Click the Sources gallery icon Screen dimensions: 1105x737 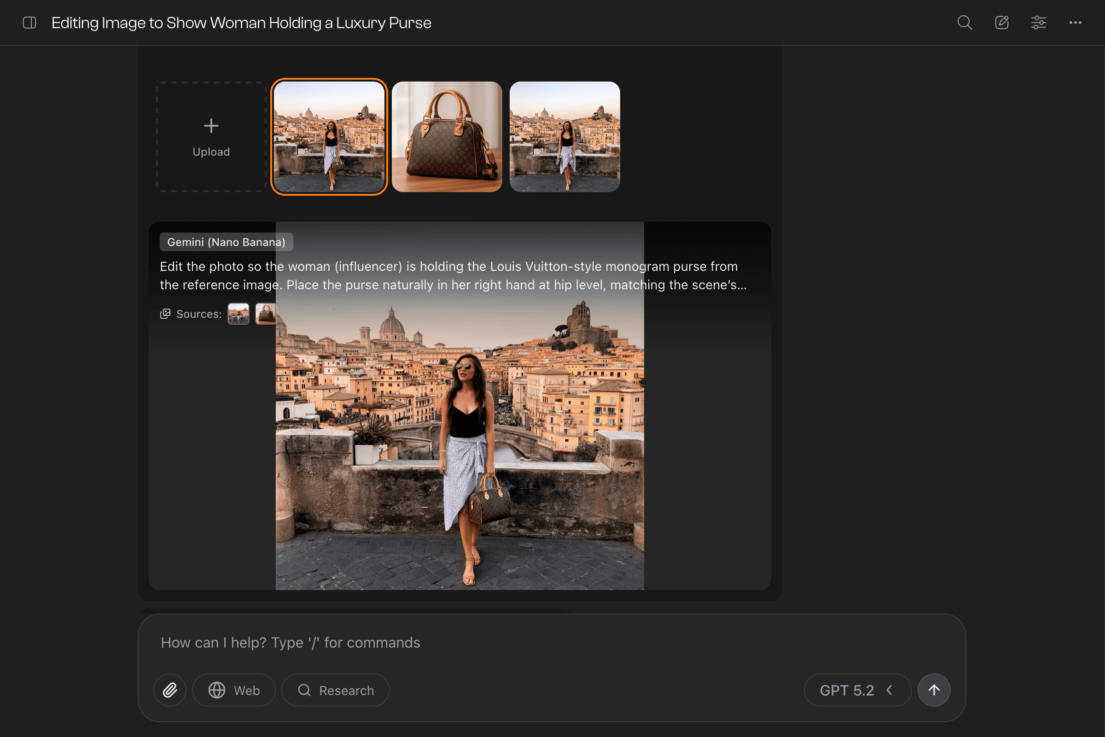(x=165, y=314)
